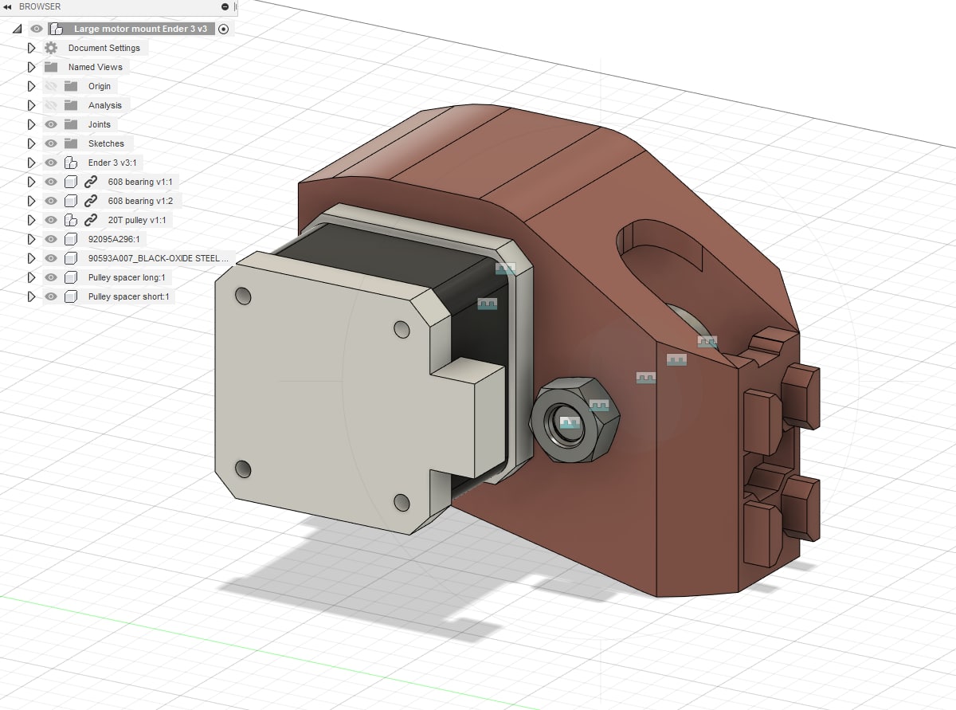
Task: Click the root assembly component icon
Action: [56, 29]
